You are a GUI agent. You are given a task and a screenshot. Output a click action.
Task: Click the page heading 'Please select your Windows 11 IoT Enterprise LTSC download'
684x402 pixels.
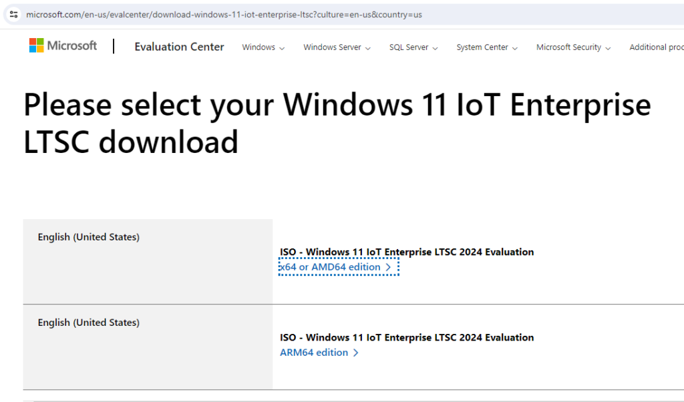click(337, 124)
